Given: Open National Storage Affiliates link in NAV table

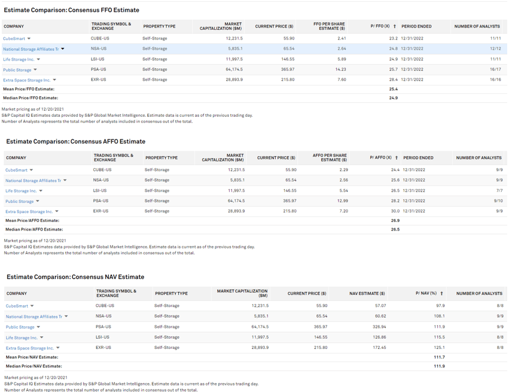Looking at the screenshot, I should pos(33,317).
